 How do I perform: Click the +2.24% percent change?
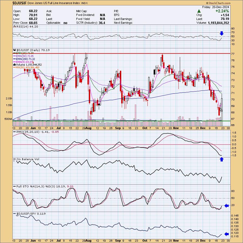pyautogui.click(x=222, y=11)
